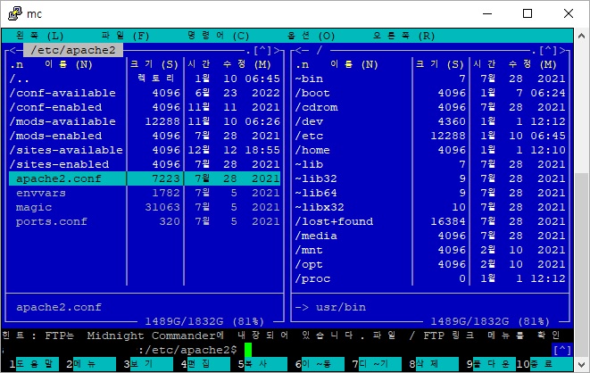
Task: Sort the left panel by the 크기 (S) column
Action: [154, 64]
